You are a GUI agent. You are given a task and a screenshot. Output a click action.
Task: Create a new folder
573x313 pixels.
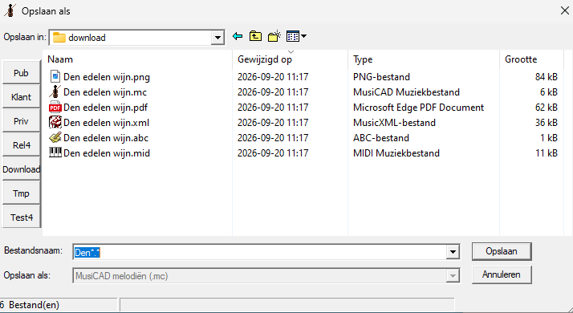(x=274, y=36)
